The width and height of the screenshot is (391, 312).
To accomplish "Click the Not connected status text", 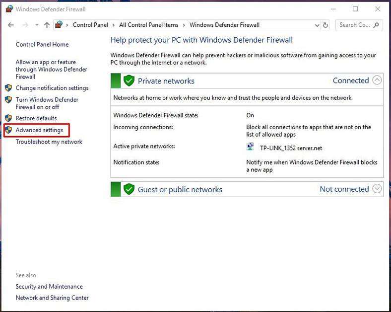I will coord(344,189).
